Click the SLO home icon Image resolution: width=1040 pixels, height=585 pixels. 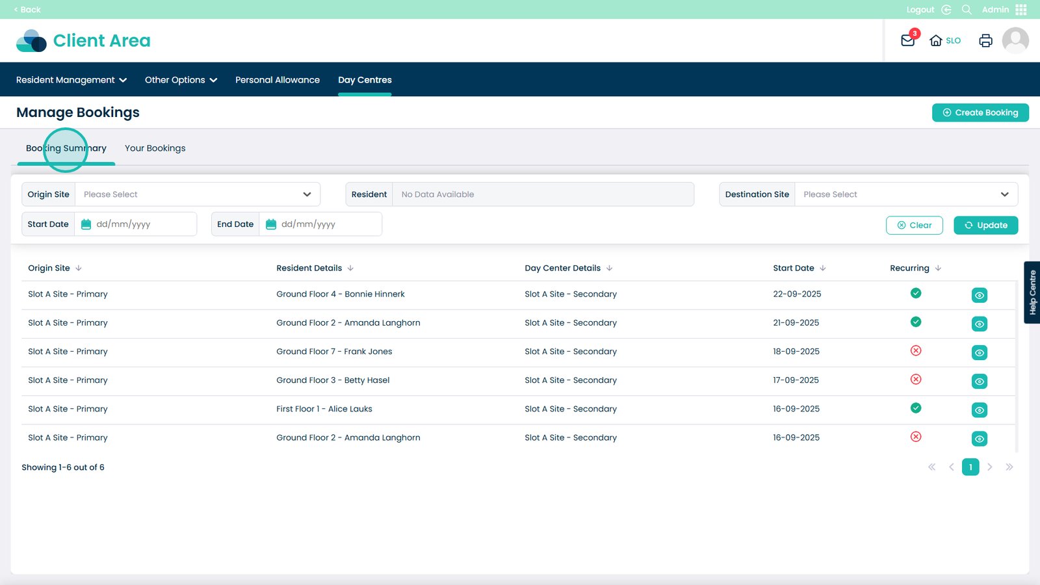click(936, 40)
